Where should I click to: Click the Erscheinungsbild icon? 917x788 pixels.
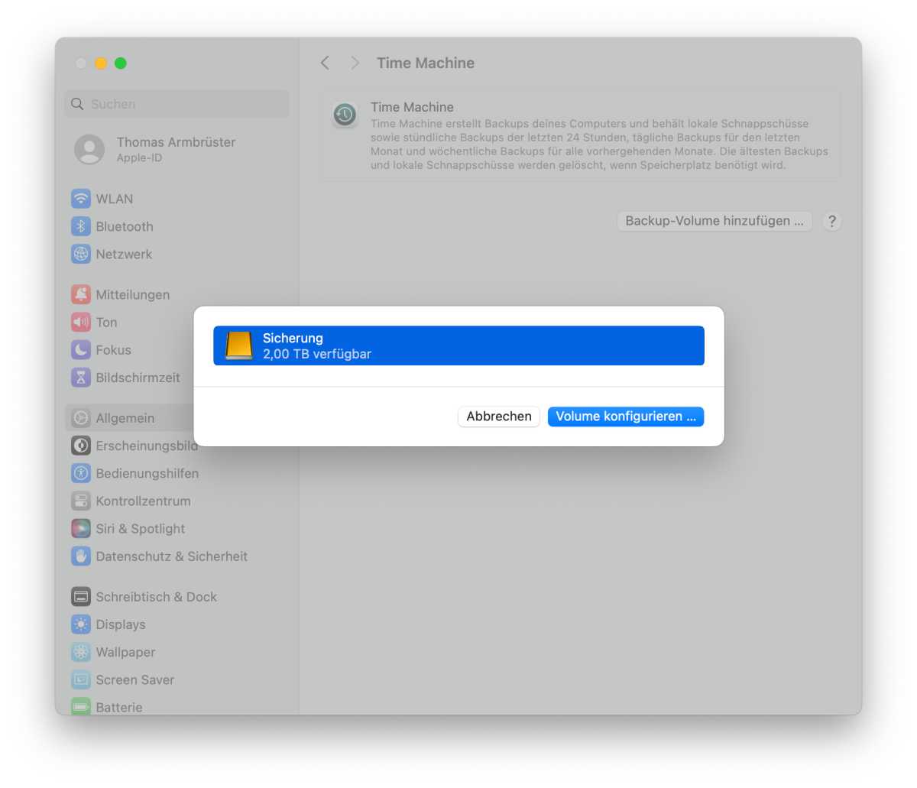click(81, 445)
